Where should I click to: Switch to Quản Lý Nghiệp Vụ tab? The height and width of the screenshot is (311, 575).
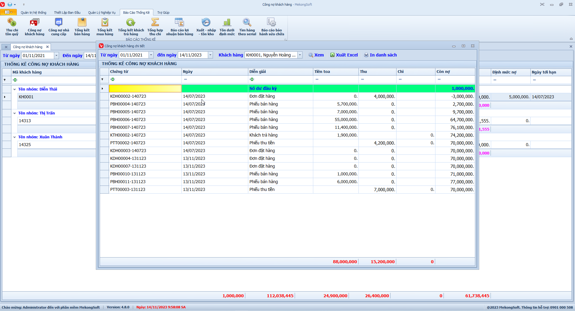(x=102, y=13)
